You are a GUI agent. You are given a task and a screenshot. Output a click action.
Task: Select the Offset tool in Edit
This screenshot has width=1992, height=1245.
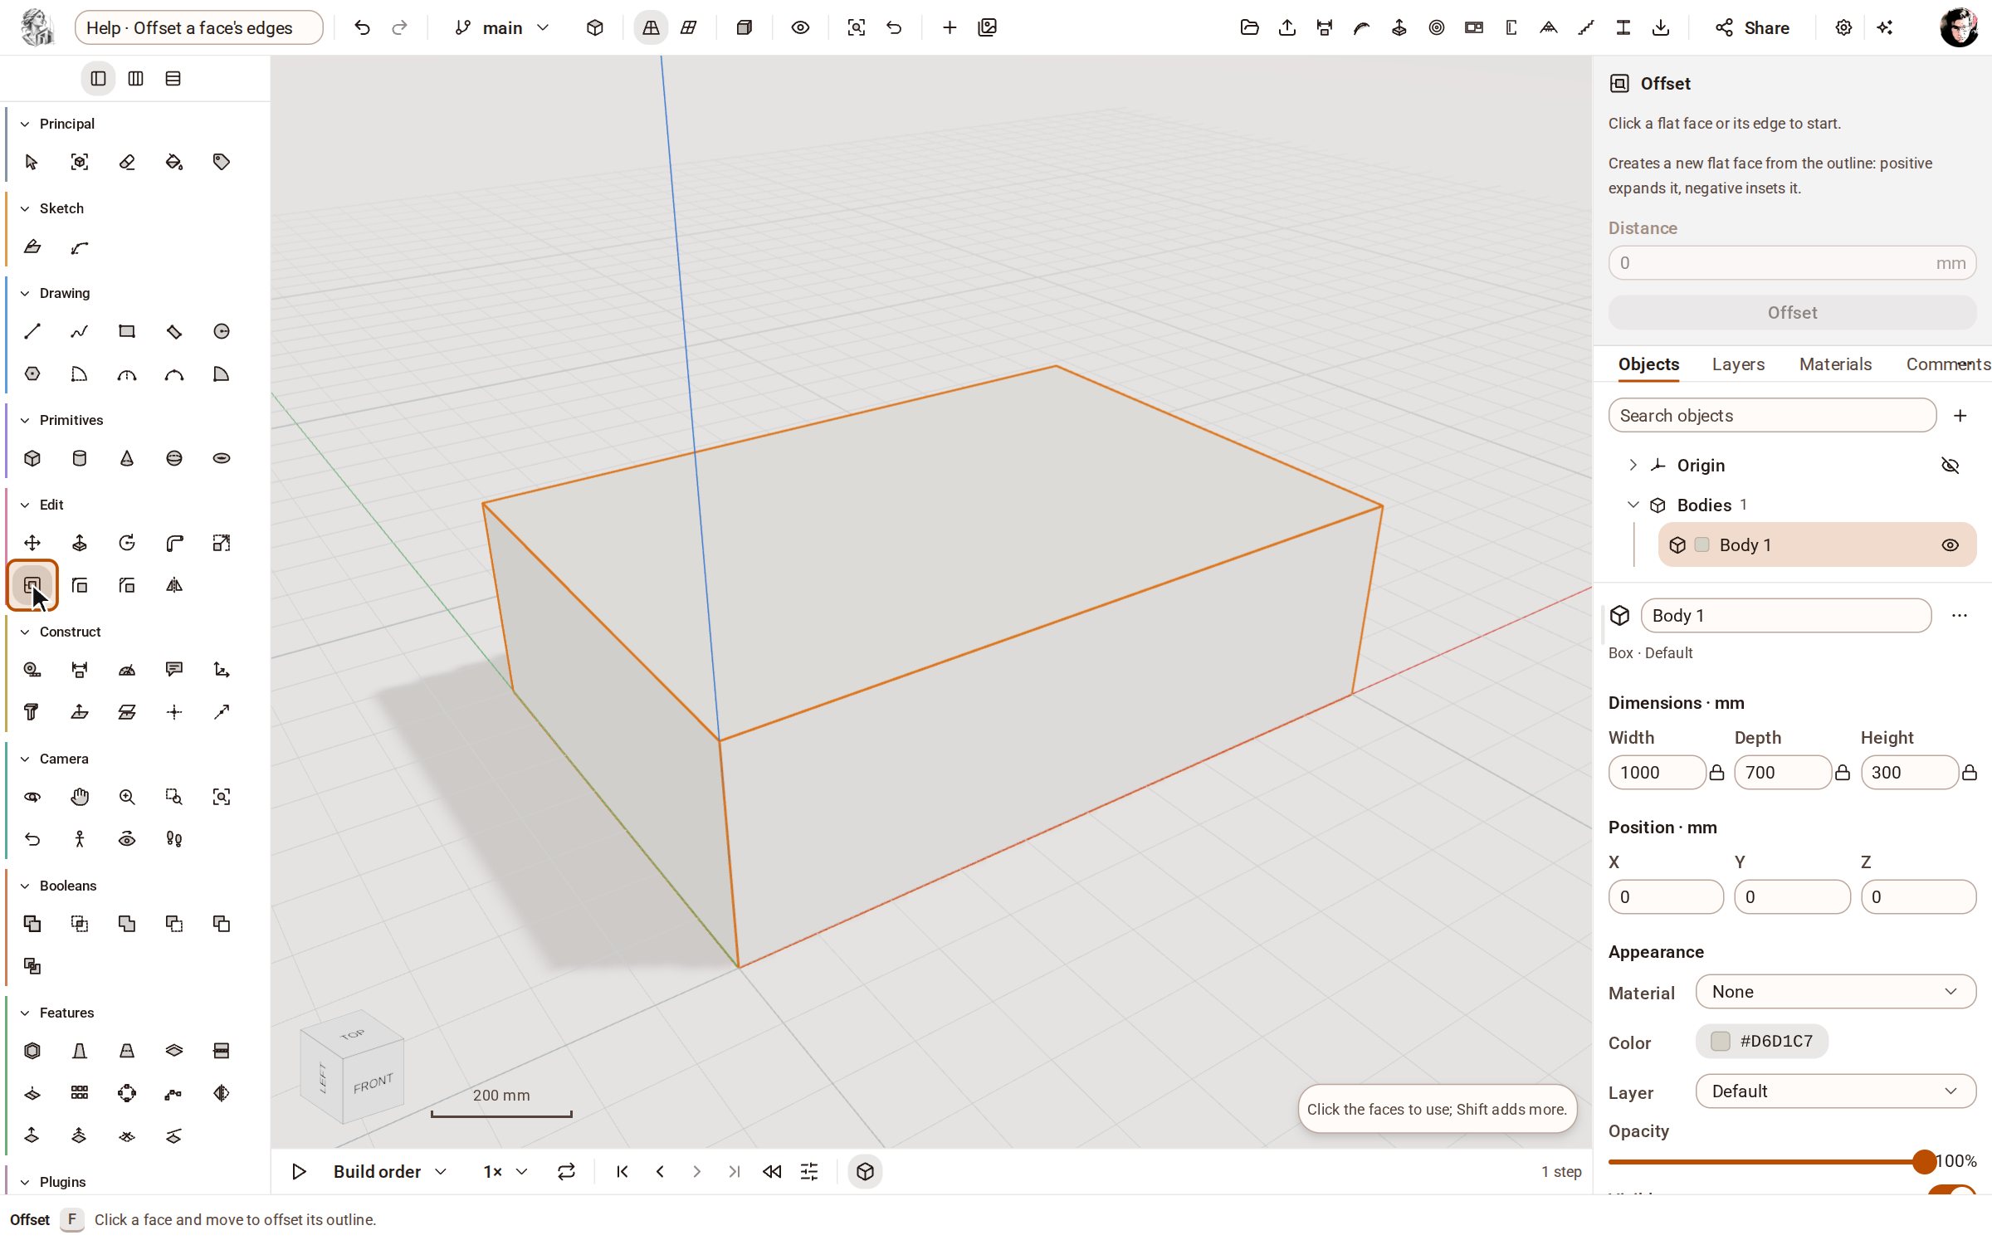[x=32, y=585]
